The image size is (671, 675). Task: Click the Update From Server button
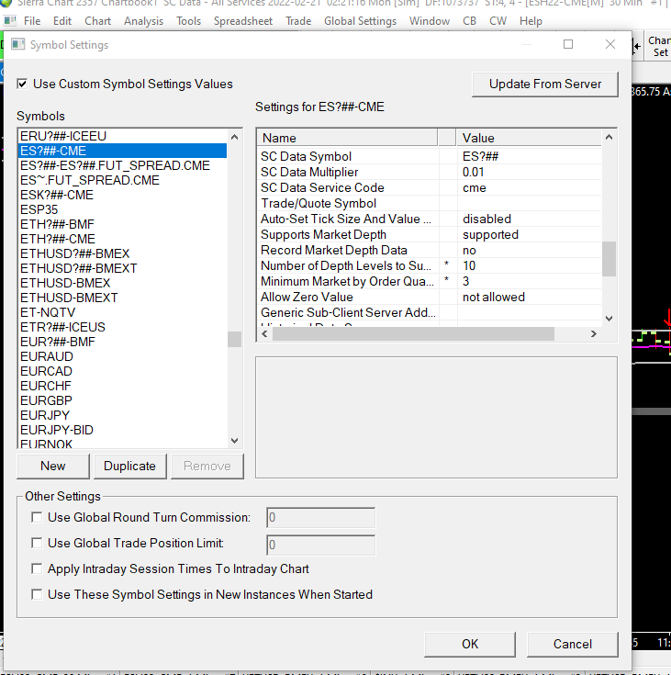point(545,84)
